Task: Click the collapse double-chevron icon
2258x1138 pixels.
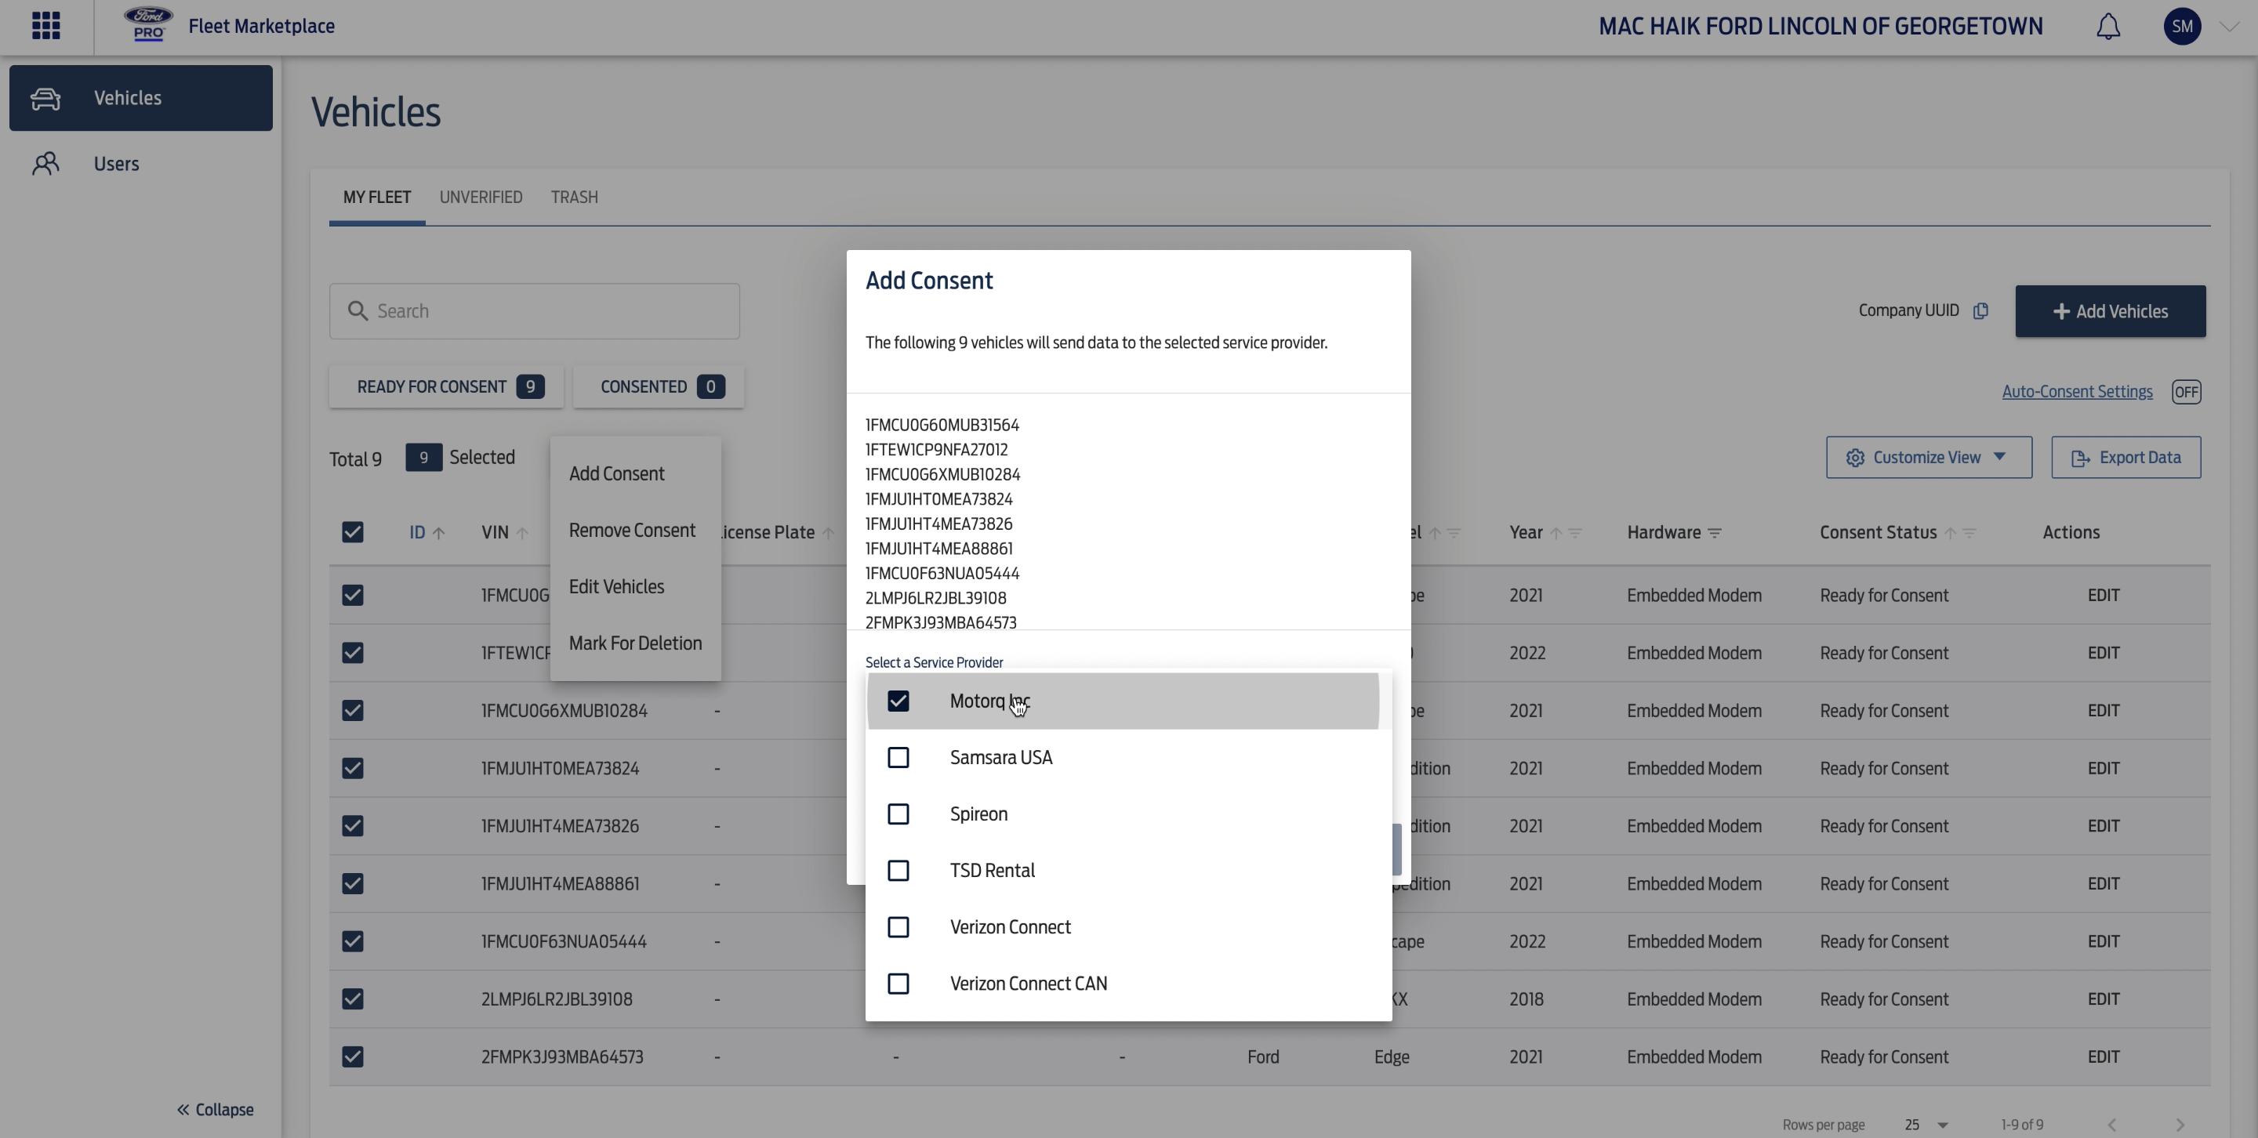Action: [183, 1110]
